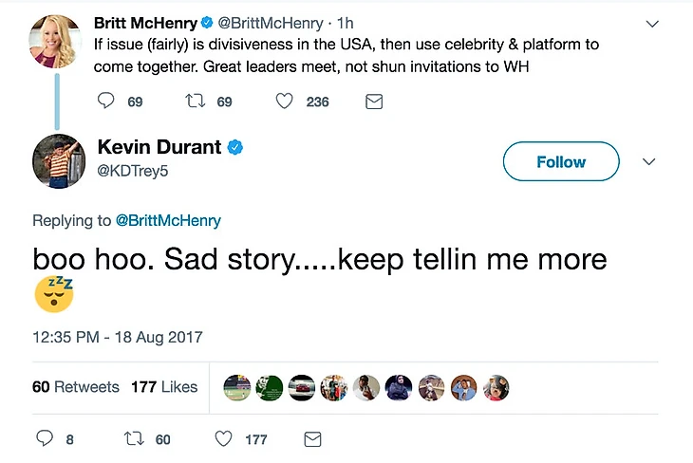The height and width of the screenshot is (463, 693).
Task: Direct message Kevin Durant's tweet via envelope
Action: (x=312, y=439)
